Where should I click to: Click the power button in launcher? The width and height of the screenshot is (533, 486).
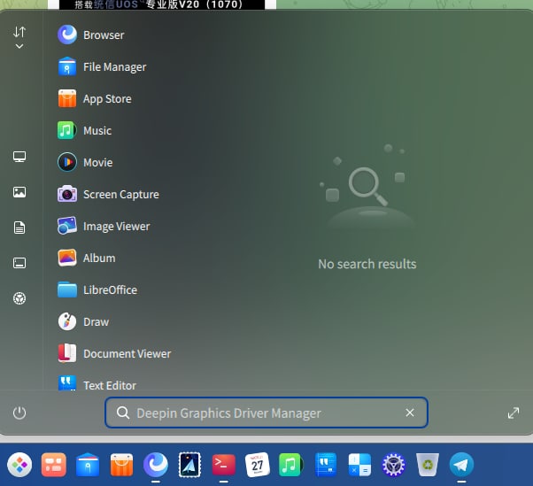(19, 413)
